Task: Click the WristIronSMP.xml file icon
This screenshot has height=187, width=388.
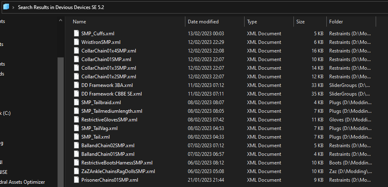Action: 77,42
